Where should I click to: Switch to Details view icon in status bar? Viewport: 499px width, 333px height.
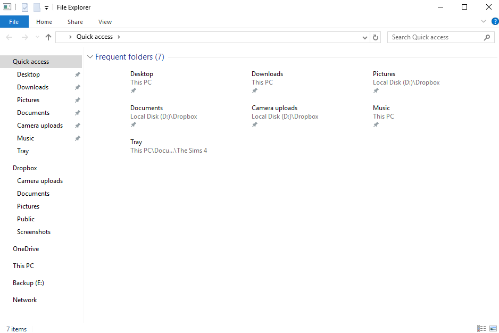pyautogui.click(x=481, y=328)
